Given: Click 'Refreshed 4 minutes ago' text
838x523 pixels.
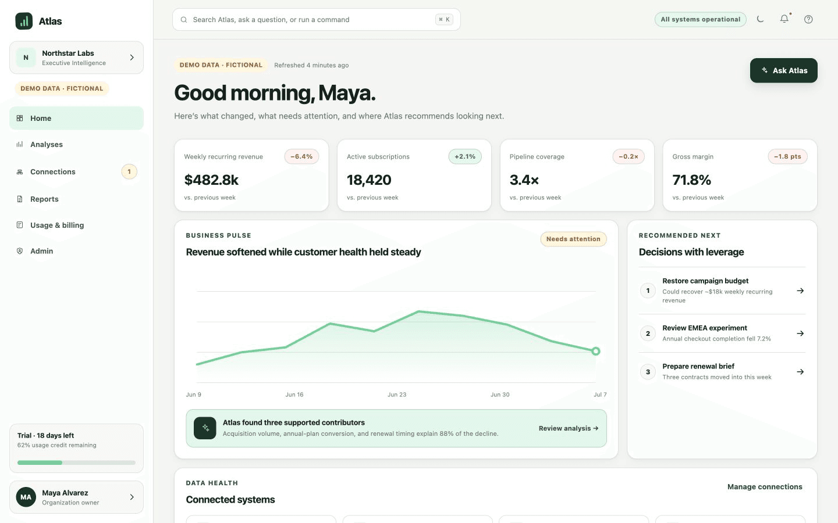Looking at the screenshot, I should pos(311,65).
